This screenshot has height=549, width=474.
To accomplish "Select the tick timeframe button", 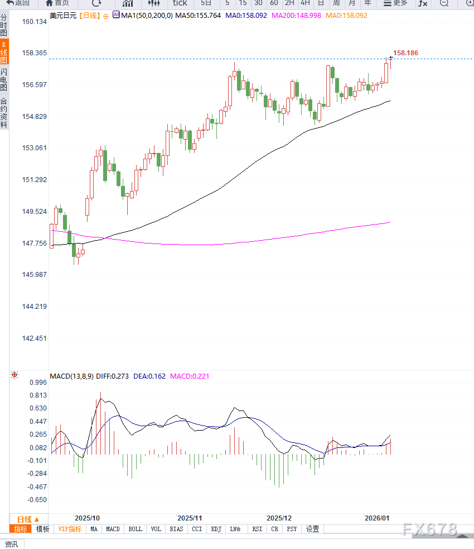I will (x=180, y=3).
